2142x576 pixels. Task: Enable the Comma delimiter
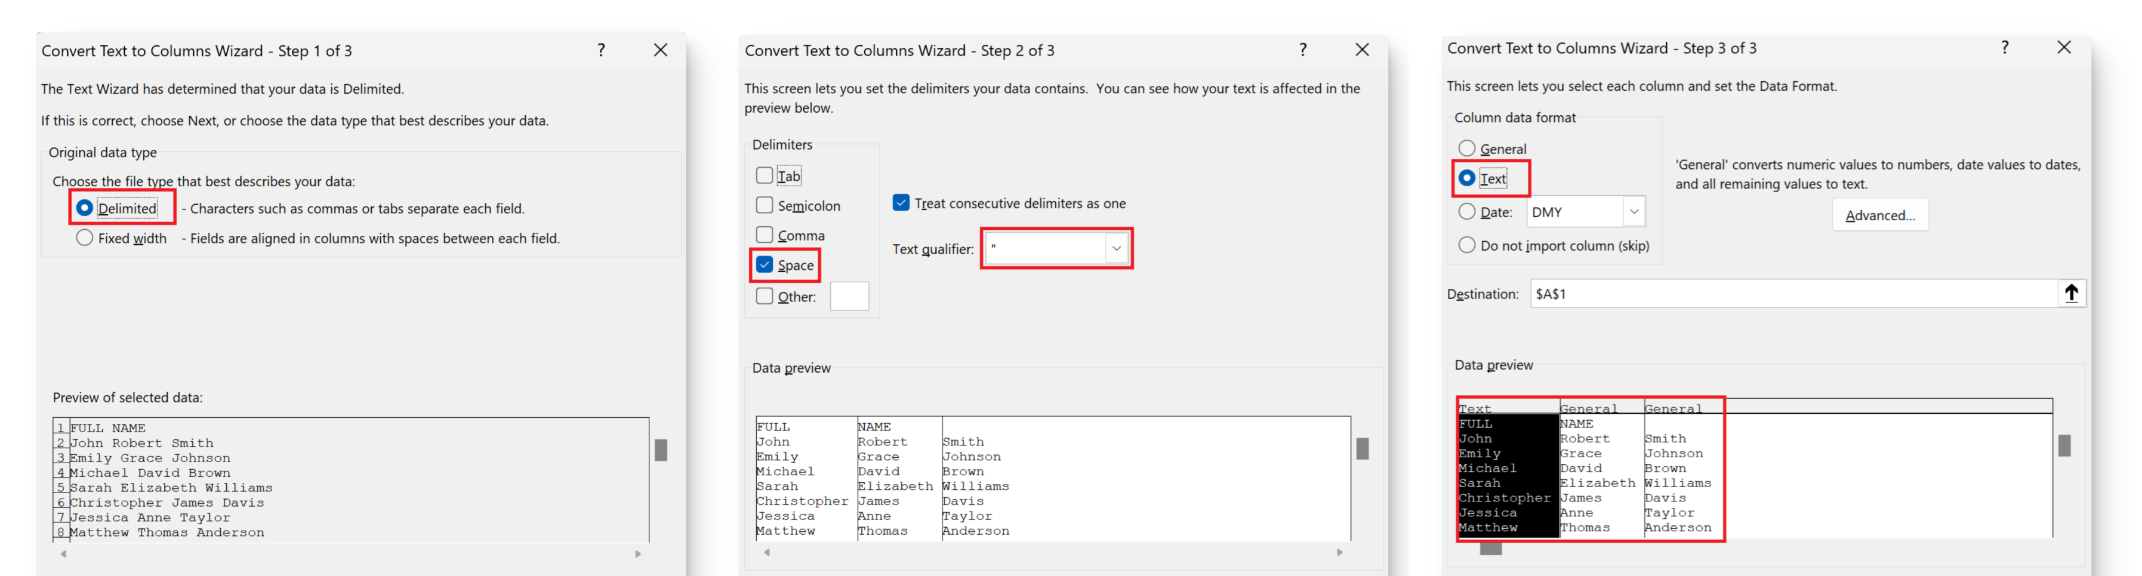[x=765, y=235]
